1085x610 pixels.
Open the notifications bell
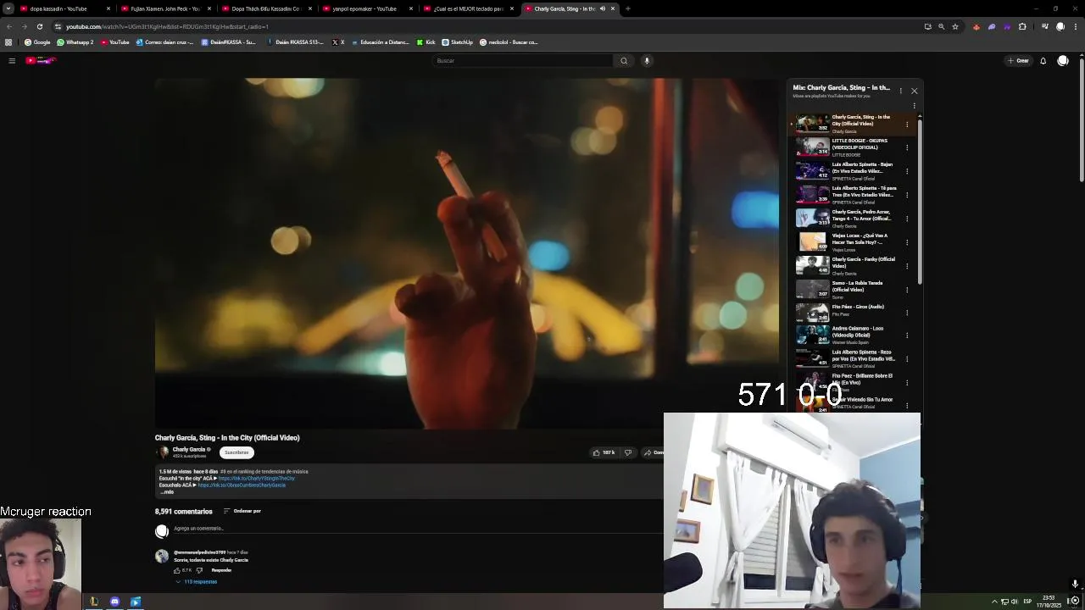point(1043,60)
